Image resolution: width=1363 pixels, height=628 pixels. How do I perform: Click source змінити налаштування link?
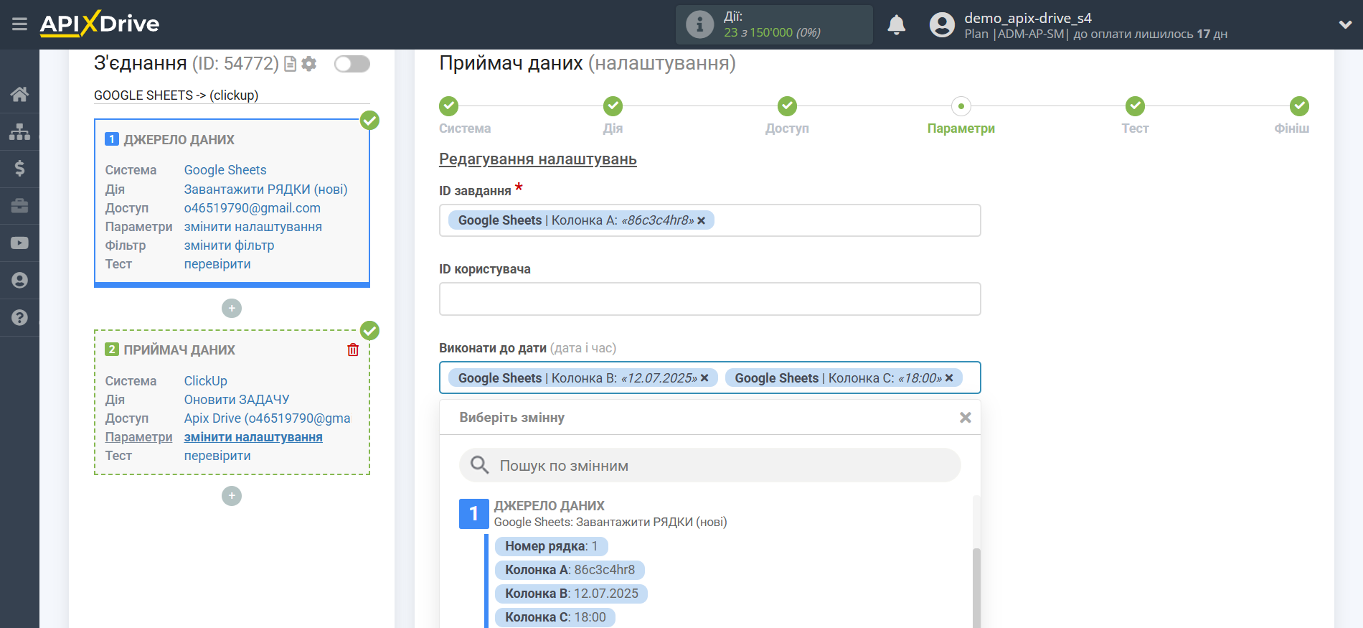[253, 227]
